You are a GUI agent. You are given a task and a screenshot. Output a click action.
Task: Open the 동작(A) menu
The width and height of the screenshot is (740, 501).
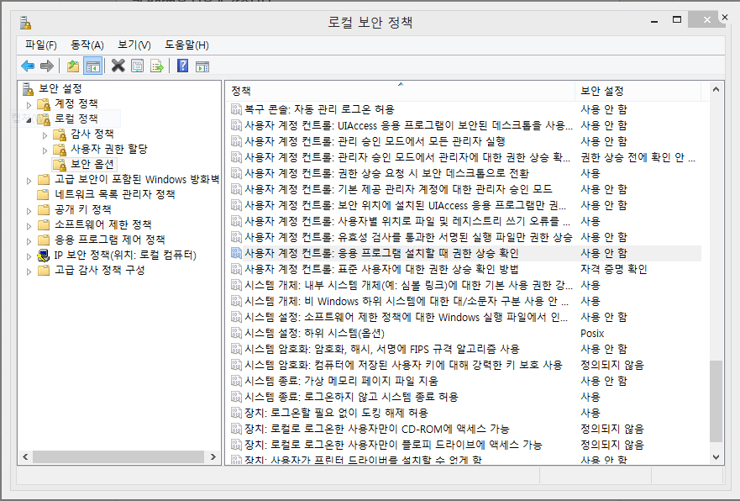tap(87, 45)
